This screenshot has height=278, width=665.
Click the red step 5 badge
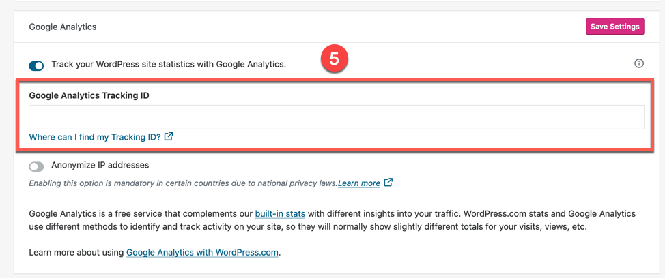point(334,60)
